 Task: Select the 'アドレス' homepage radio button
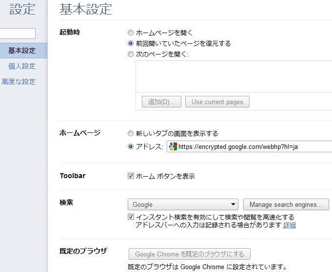coord(131,146)
